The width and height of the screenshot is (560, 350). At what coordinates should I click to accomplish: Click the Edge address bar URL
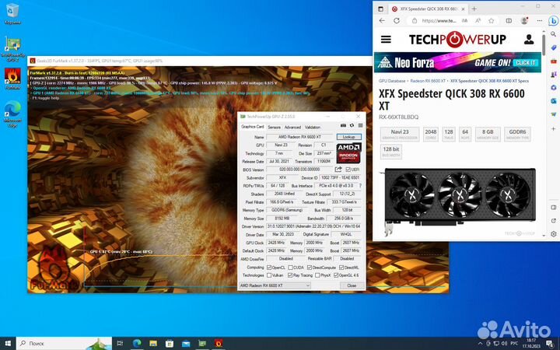[x=439, y=21]
